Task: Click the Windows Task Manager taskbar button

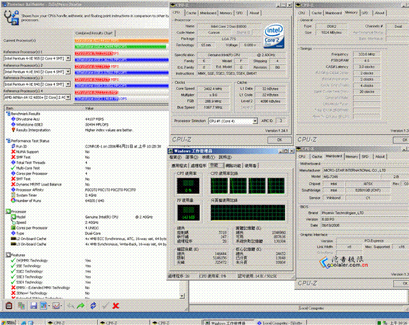Action: click(228, 322)
